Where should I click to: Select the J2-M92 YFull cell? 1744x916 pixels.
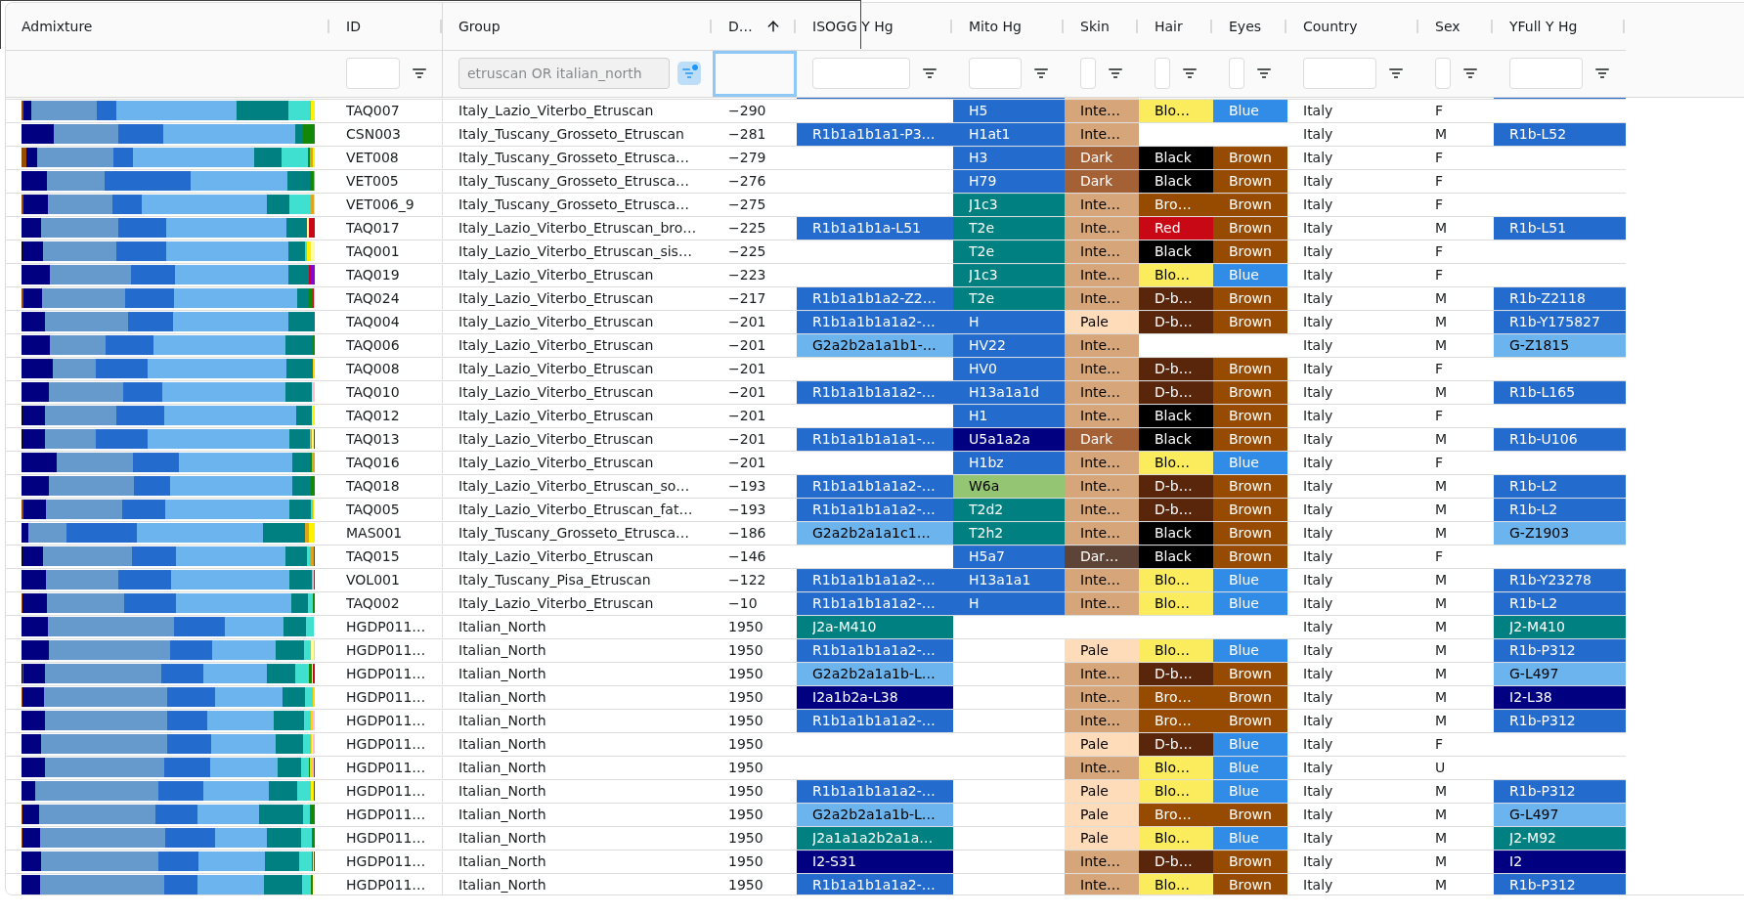[x=1559, y=838]
